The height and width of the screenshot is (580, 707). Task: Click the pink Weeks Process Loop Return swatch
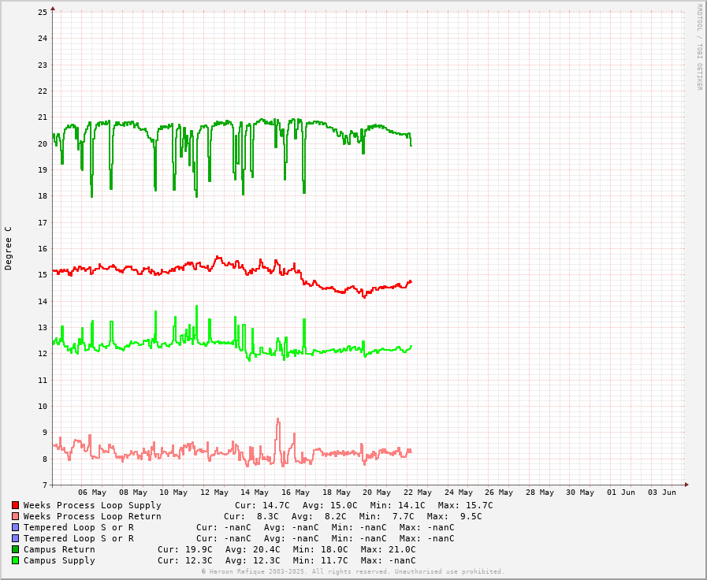[x=15, y=516]
